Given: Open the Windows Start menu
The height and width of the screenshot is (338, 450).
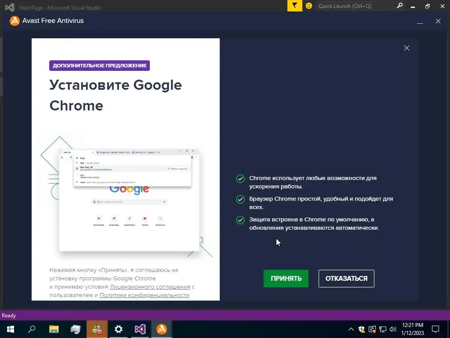Looking at the screenshot, I should [x=11, y=329].
